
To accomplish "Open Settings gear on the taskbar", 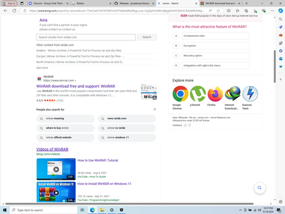I will [x=112, y=210].
